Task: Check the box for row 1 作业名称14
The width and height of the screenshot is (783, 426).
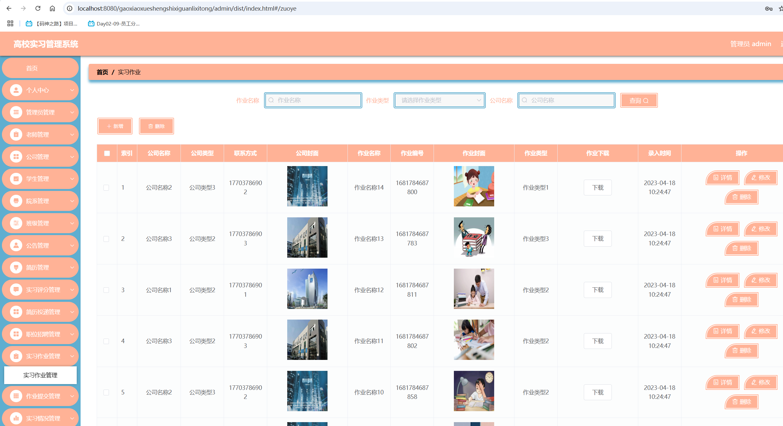Action: coord(106,188)
